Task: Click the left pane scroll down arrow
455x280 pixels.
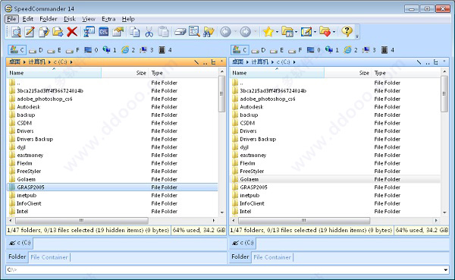Action: coord(222,212)
